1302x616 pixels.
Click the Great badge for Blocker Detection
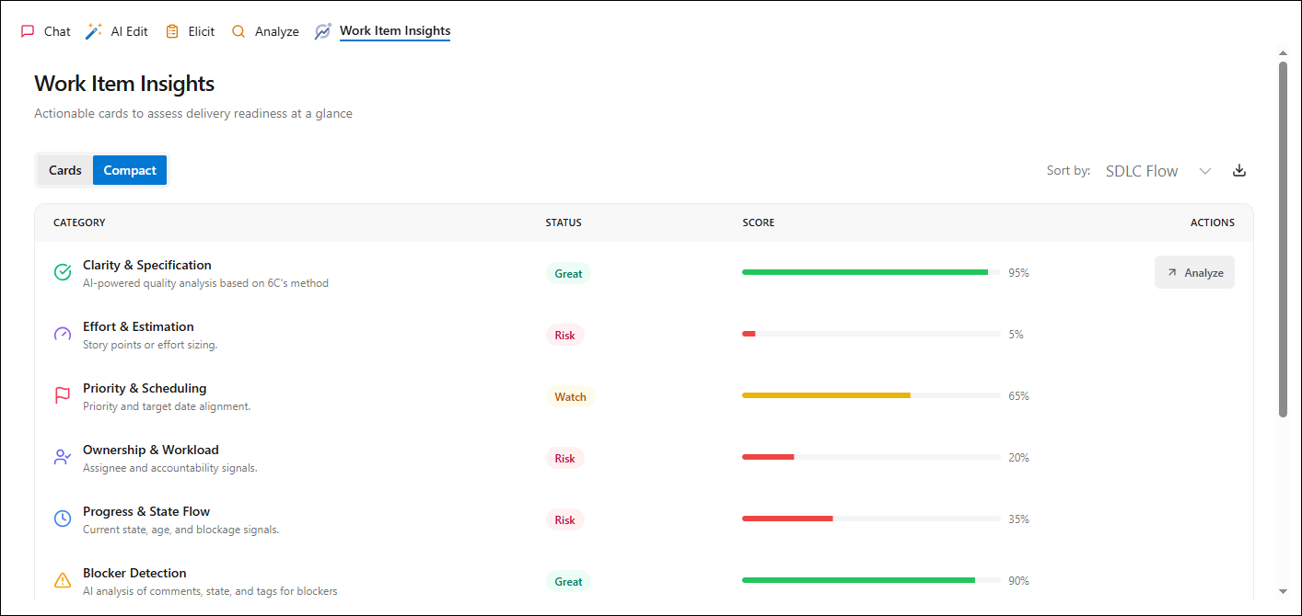coord(568,581)
